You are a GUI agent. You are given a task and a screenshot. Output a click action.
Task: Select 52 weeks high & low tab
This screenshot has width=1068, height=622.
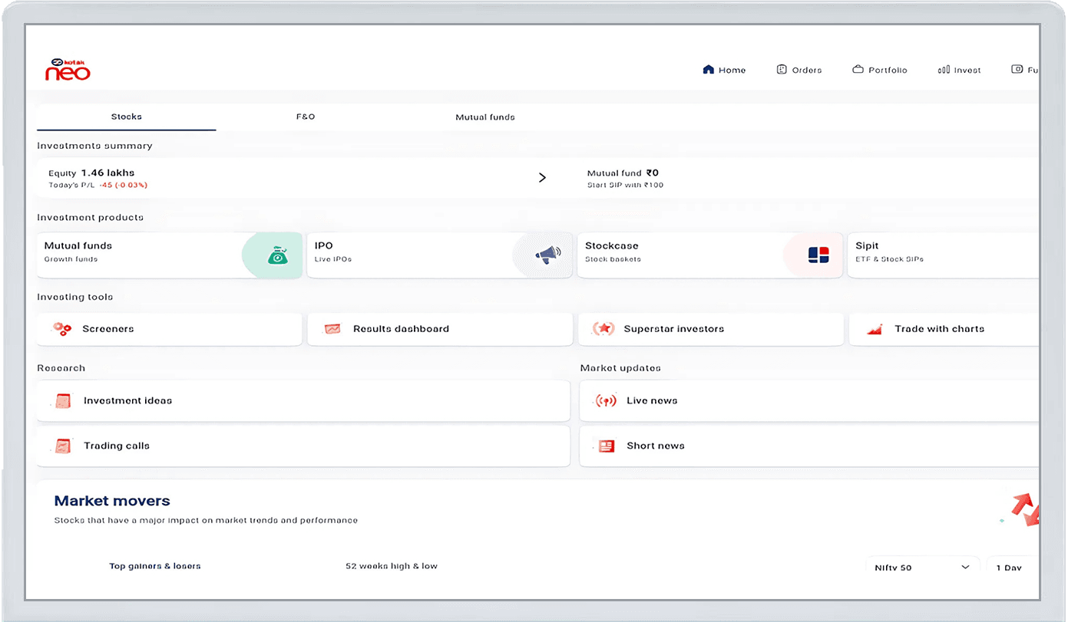pos(391,566)
